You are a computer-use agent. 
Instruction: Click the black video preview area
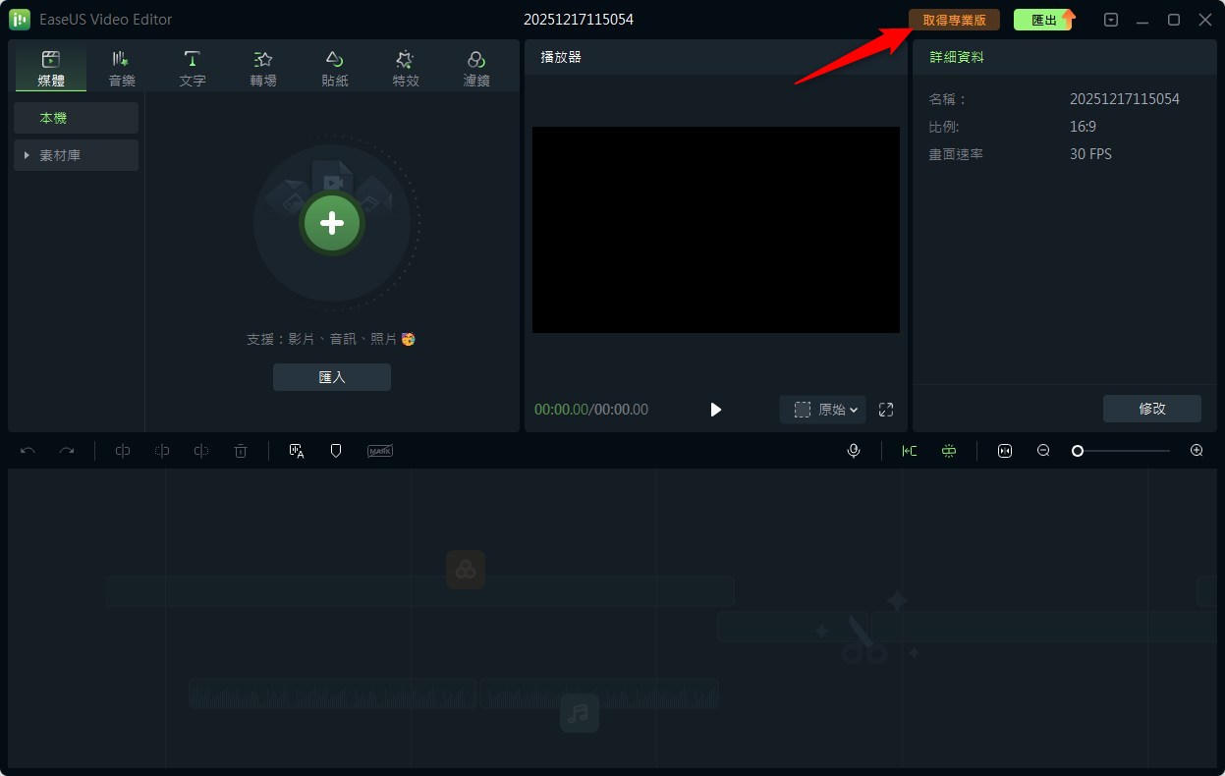(716, 230)
